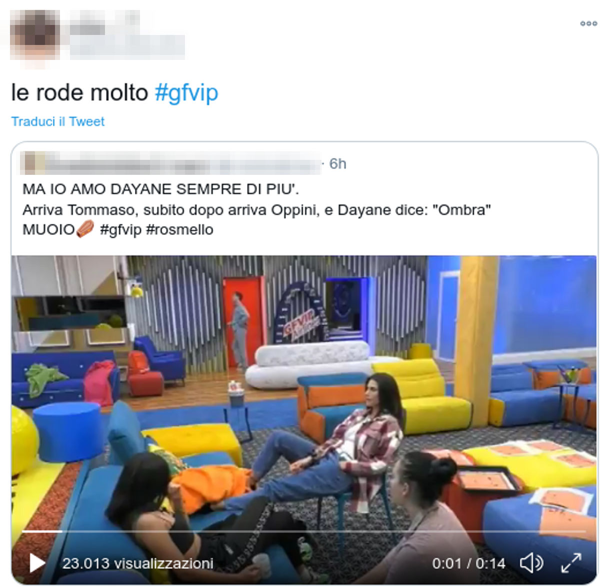Click the main tweet text 'le rode molto'
The image size is (600, 587).
79,93
